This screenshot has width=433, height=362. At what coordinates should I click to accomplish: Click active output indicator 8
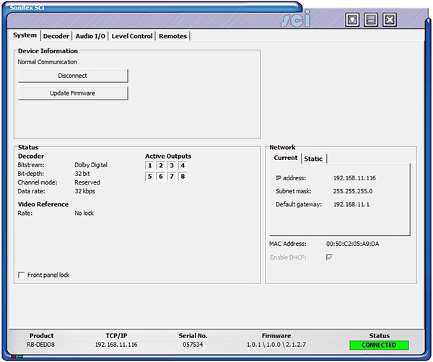[x=183, y=176]
